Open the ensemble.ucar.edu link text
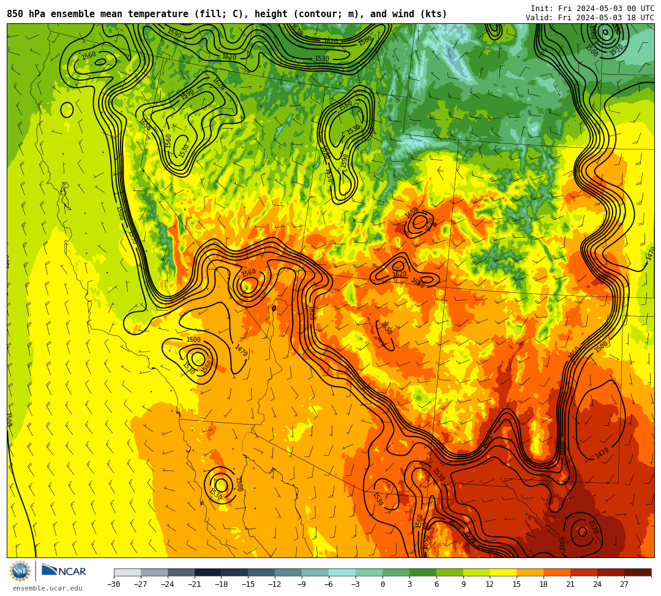The width and height of the screenshot is (661, 596). 48,588
